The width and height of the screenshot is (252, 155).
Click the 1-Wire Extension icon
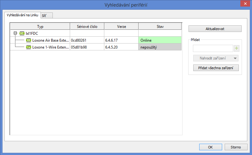click(x=29, y=47)
